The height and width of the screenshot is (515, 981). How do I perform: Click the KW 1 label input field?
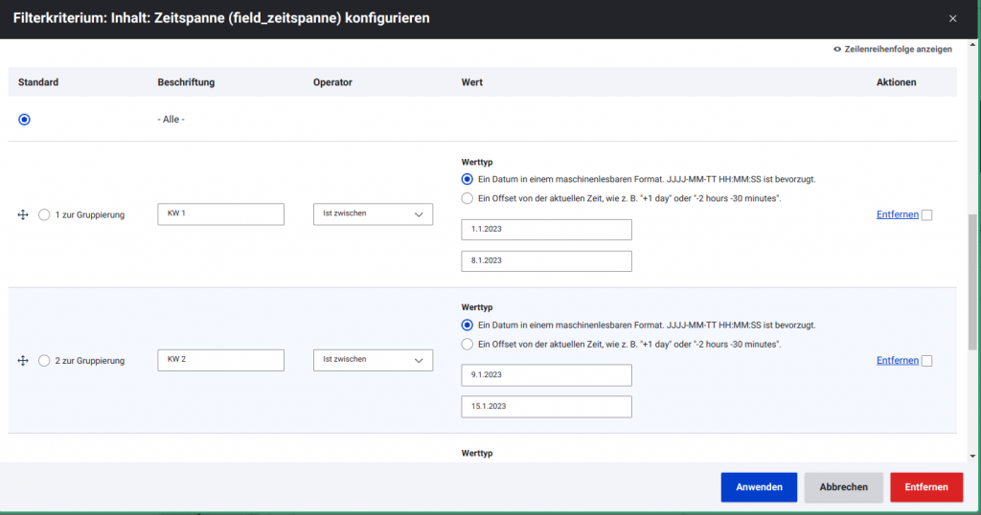220,214
